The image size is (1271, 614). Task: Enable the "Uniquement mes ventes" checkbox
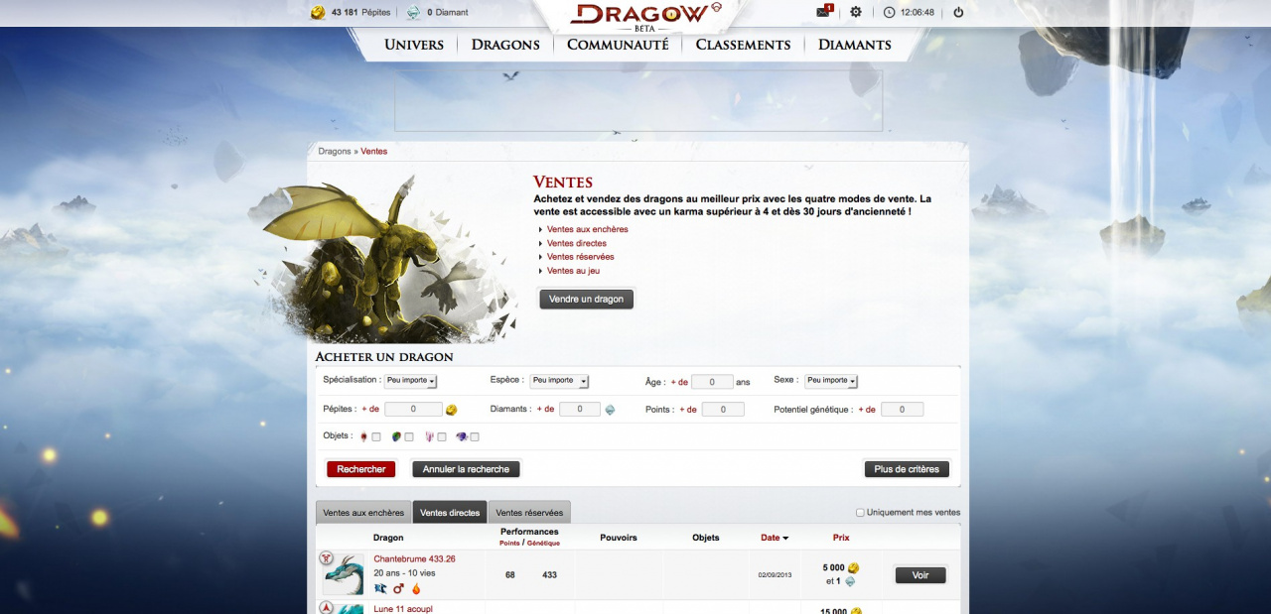[860, 513]
